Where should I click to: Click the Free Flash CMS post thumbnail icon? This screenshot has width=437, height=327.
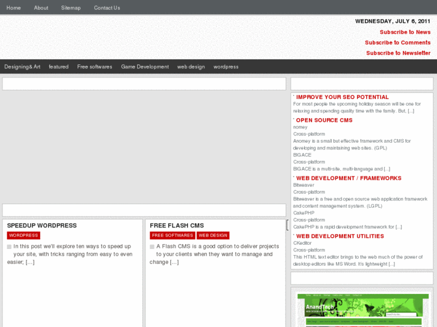coord(152,247)
